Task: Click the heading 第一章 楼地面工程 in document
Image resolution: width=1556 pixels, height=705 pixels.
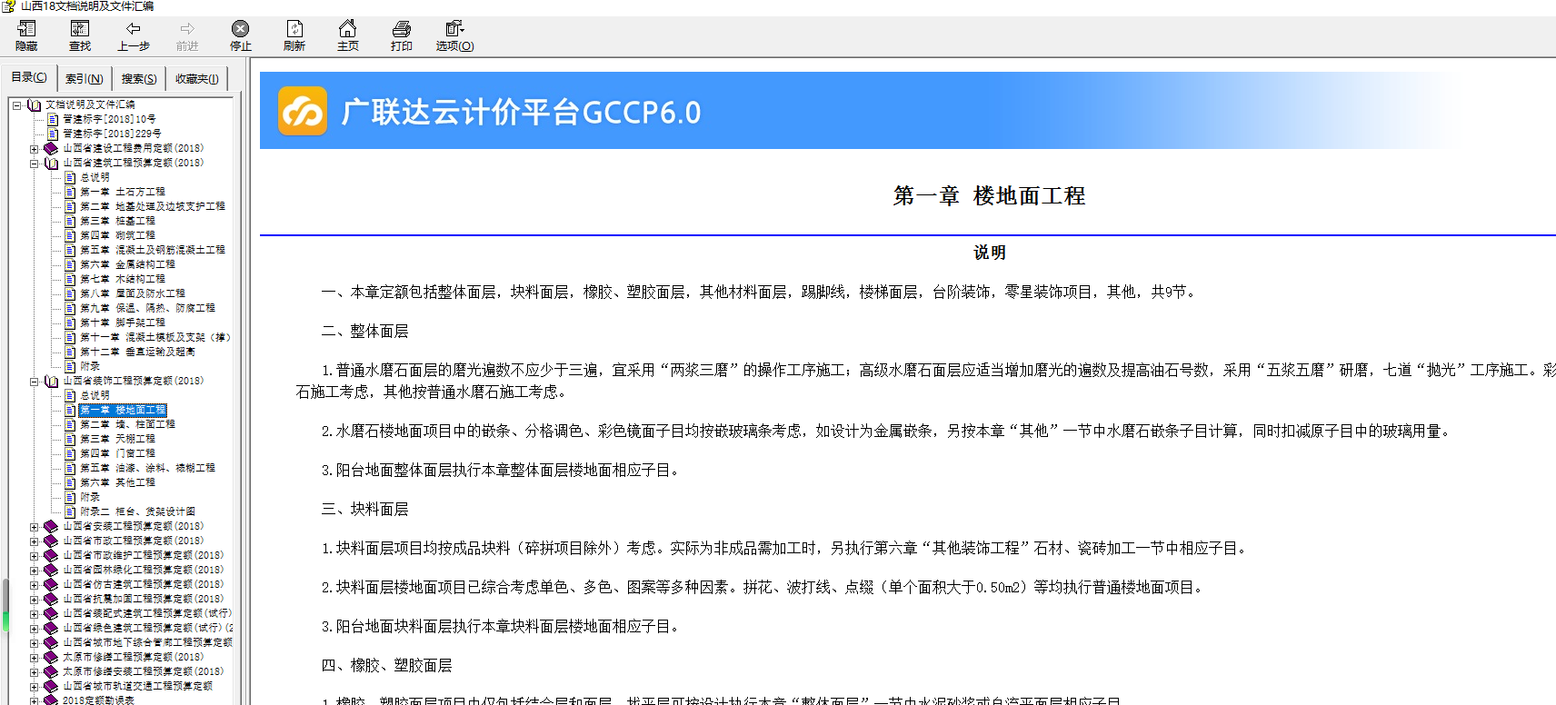Action: point(989,195)
